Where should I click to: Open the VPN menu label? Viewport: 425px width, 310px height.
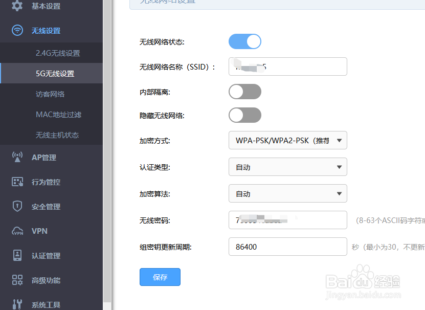click(x=39, y=231)
